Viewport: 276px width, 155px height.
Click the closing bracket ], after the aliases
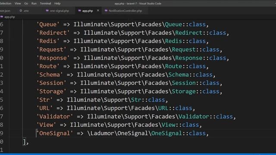[x=25, y=142]
